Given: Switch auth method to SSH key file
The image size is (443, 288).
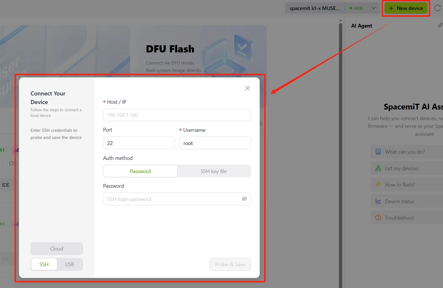Looking at the screenshot, I should click(x=214, y=171).
